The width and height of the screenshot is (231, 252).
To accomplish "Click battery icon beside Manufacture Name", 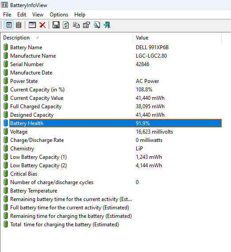I will (x=6, y=55).
